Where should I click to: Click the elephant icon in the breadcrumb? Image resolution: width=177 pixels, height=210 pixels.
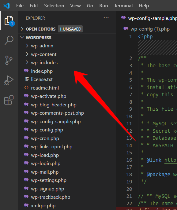tap(126, 28)
